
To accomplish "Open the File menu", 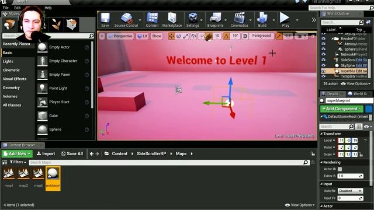I will pyautogui.click(x=5, y=8).
